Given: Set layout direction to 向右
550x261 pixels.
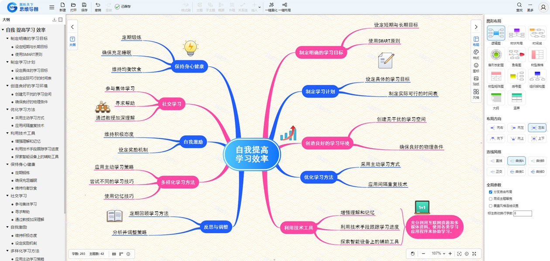Looking at the screenshot, I should click(496, 127).
